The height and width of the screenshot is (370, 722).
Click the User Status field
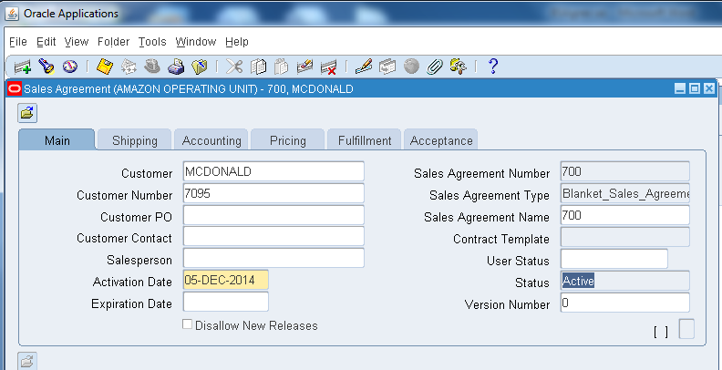(614, 259)
